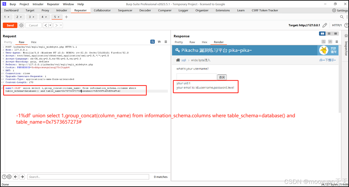349x187 pixels.
Task: Switch to the Target tab
Action: [30, 10]
